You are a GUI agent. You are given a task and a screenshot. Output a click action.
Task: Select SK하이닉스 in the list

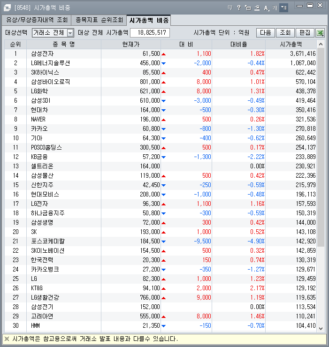pyautogui.click(x=45, y=73)
